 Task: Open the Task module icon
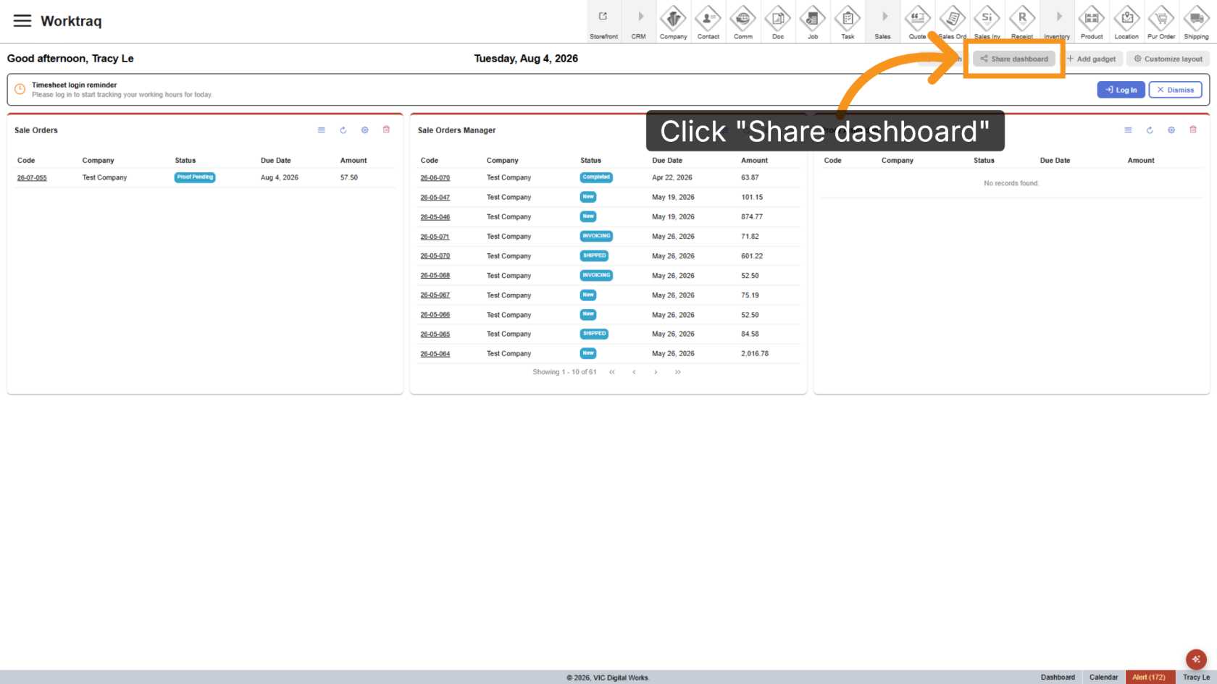click(848, 22)
